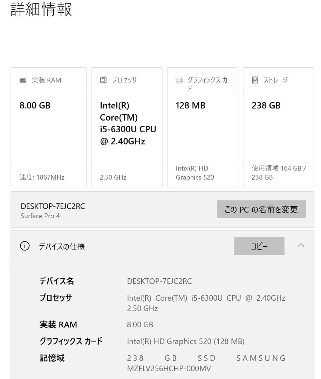Click the ストレージ drive icon

pos(255,80)
